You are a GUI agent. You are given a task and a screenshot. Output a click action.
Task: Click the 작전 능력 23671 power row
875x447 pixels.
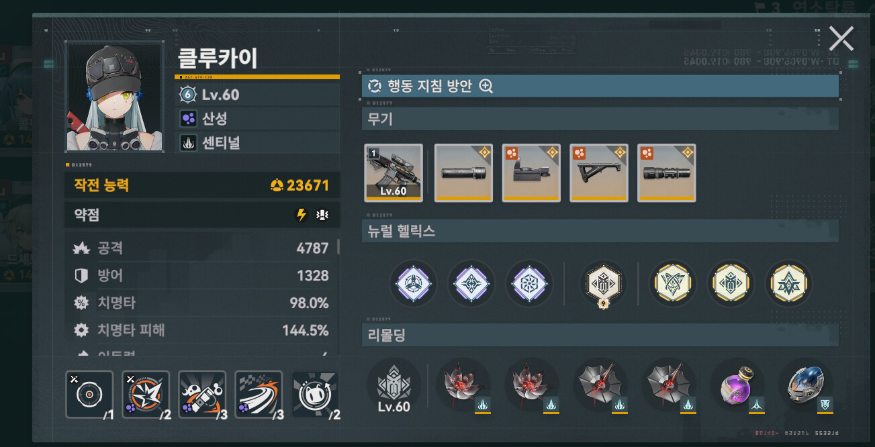coord(202,185)
